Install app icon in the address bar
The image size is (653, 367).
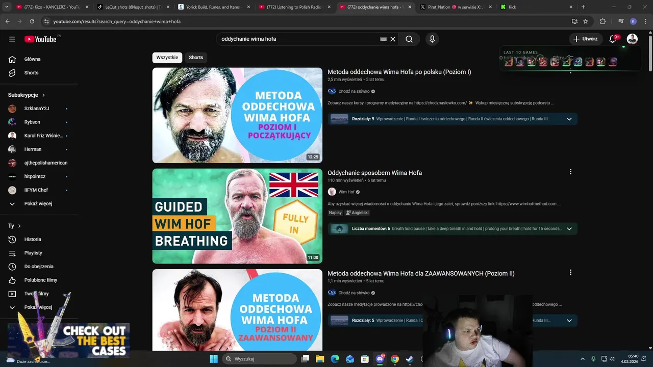[574, 21]
